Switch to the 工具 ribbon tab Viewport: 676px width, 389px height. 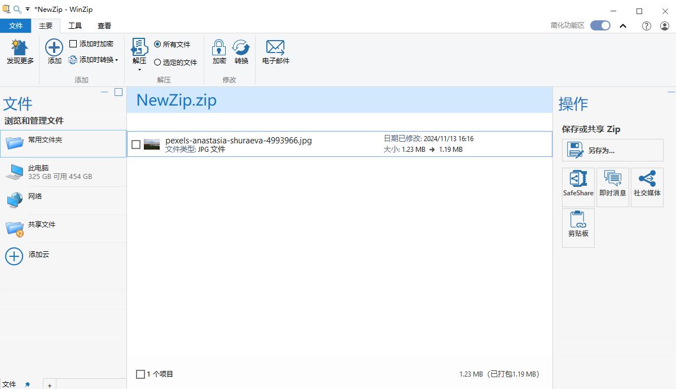point(75,26)
